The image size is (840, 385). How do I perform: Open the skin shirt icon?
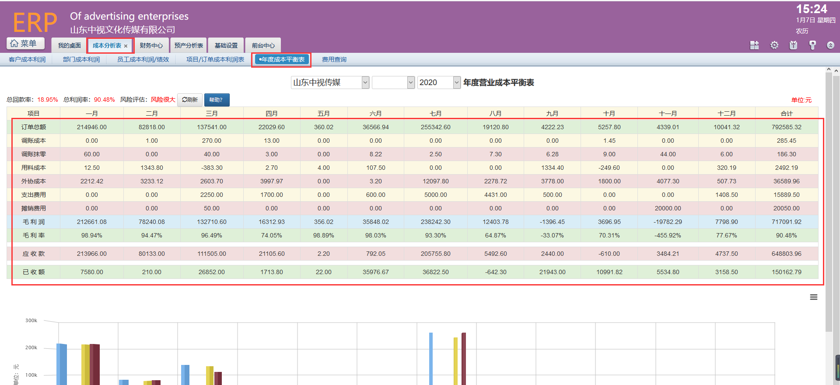click(x=793, y=45)
